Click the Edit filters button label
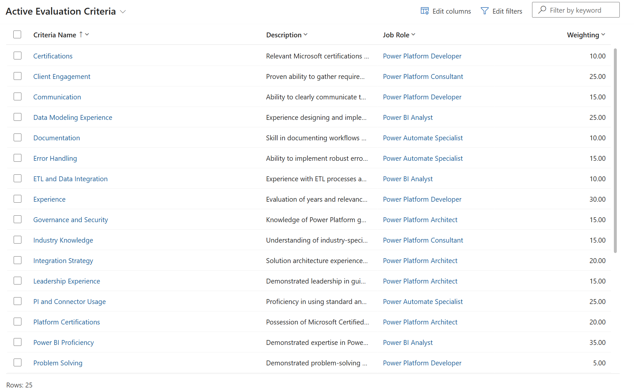Image resolution: width=634 pixels, height=392 pixels. point(507,11)
